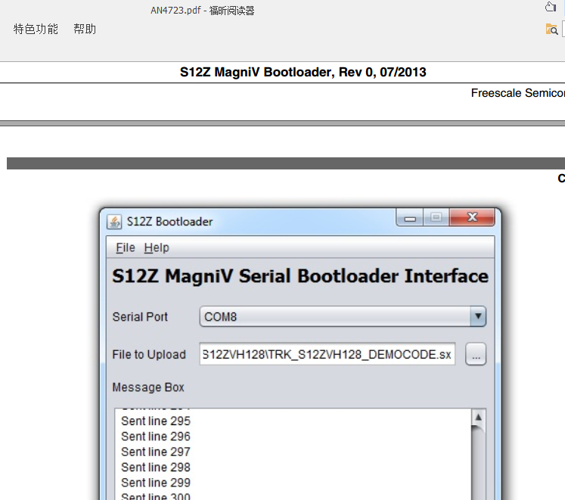565x500 pixels.
Task: Click the 'Serial Port' label
Action: tap(140, 317)
